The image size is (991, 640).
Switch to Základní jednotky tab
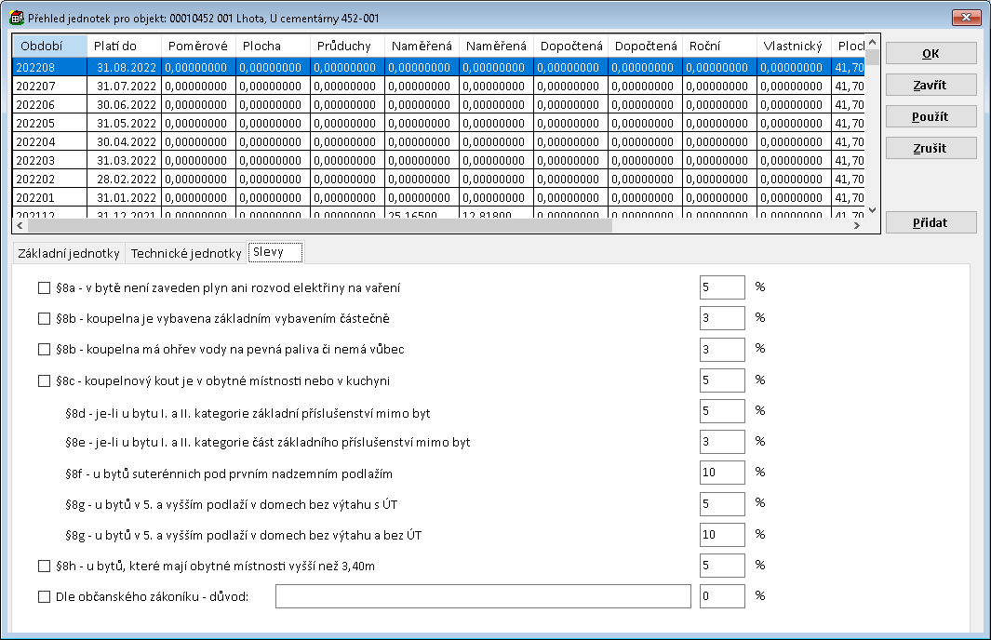point(69,253)
